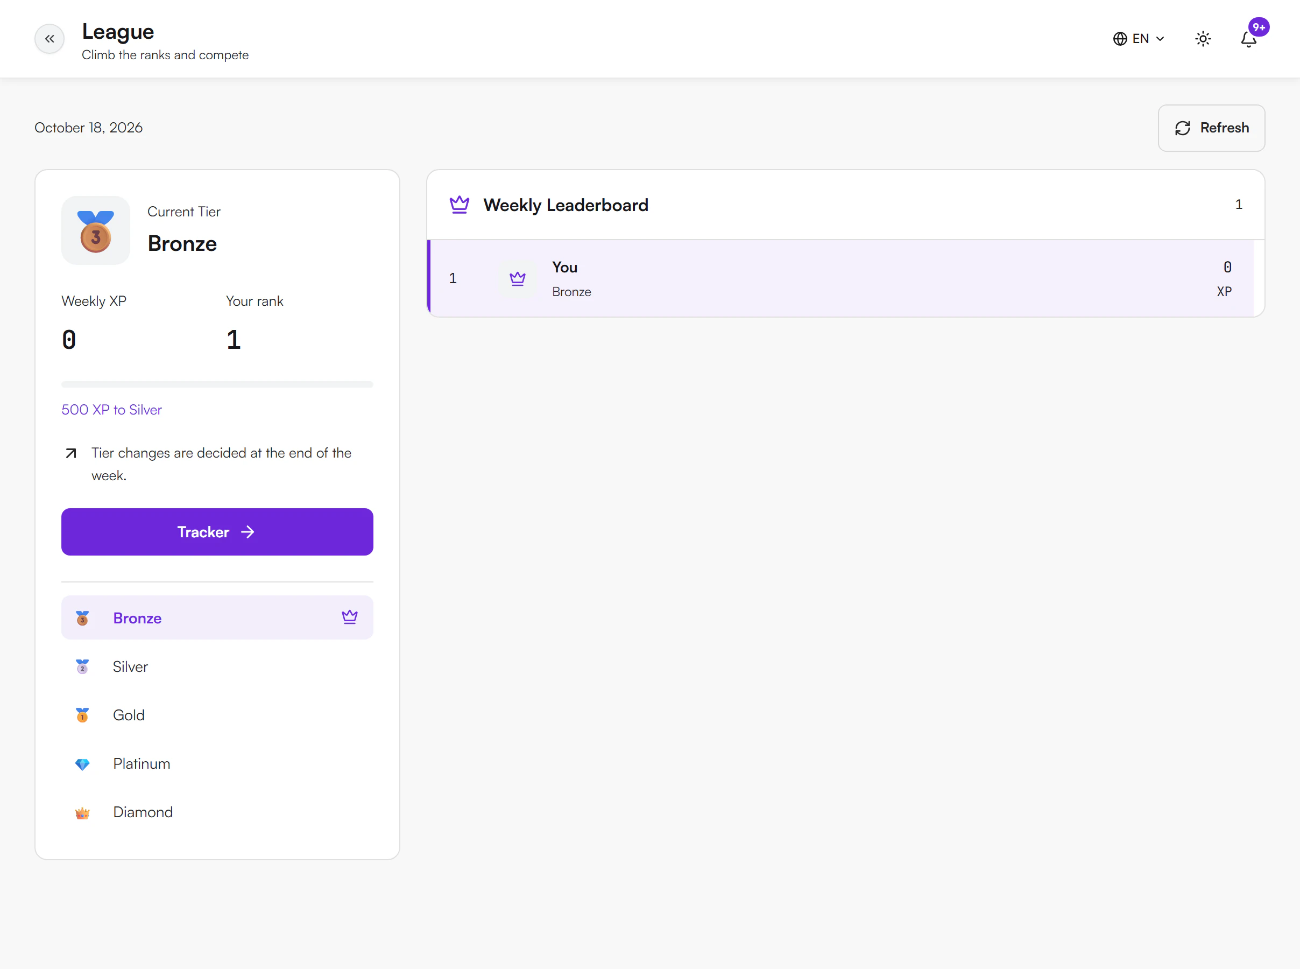Click the League page title

[118, 31]
